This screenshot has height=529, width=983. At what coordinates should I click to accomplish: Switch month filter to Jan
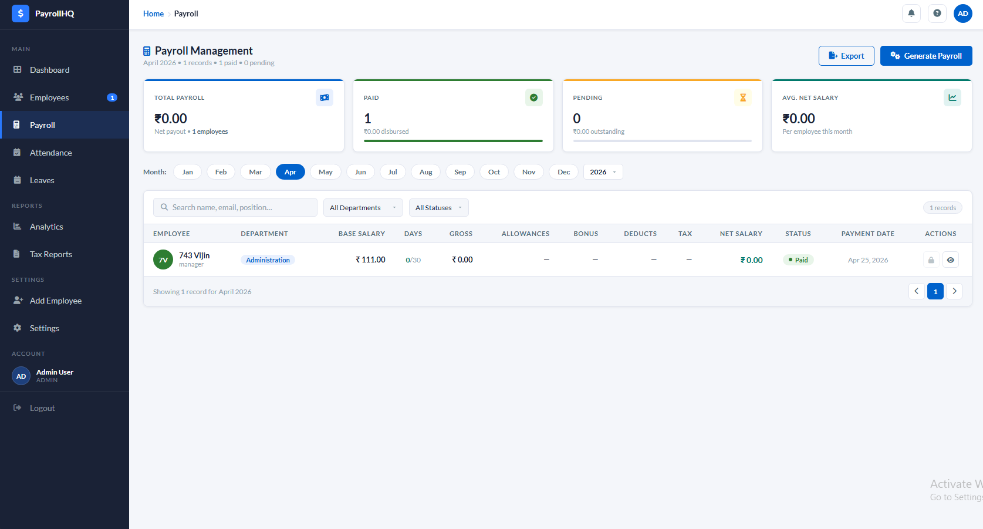pyautogui.click(x=187, y=172)
